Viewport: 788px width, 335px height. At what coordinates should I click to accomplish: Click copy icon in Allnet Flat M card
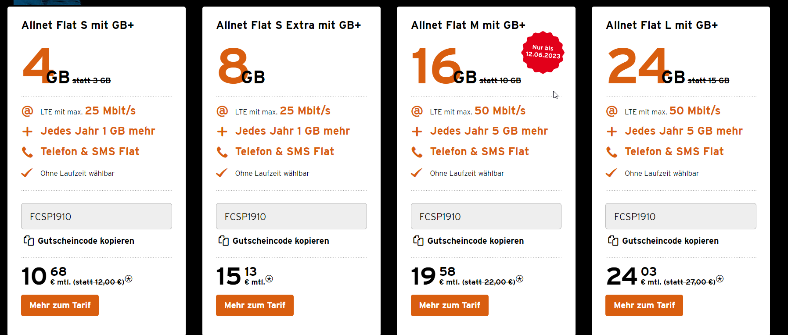(x=418, y=241)
